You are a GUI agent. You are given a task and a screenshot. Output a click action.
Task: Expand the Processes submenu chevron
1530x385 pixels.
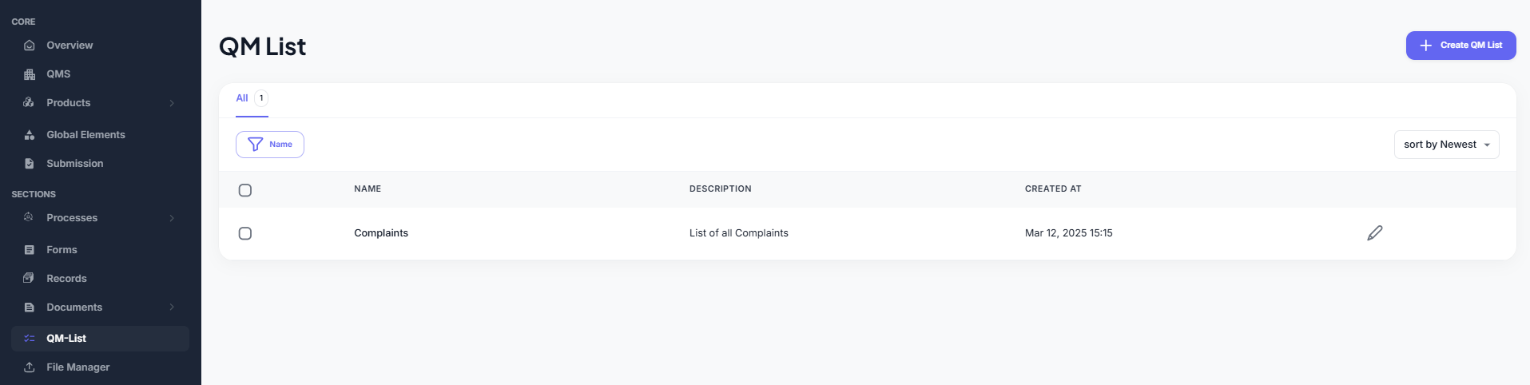click(x=172, y=218)
